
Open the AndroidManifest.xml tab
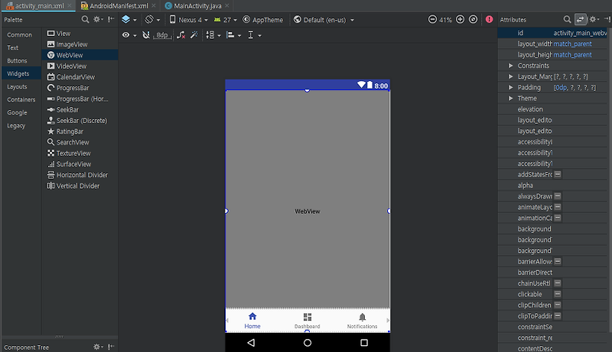tap(119, 6)
